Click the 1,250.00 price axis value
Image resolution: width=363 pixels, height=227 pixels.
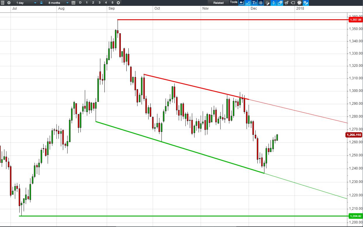point(355,156)
